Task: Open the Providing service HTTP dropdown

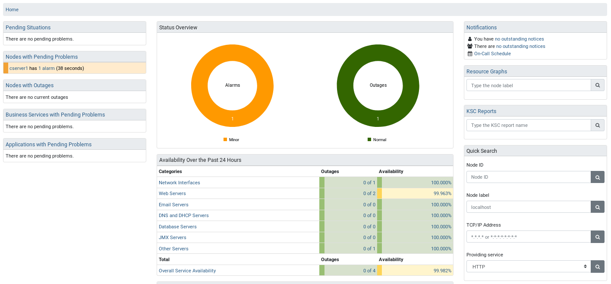Action: pos(528,267)
